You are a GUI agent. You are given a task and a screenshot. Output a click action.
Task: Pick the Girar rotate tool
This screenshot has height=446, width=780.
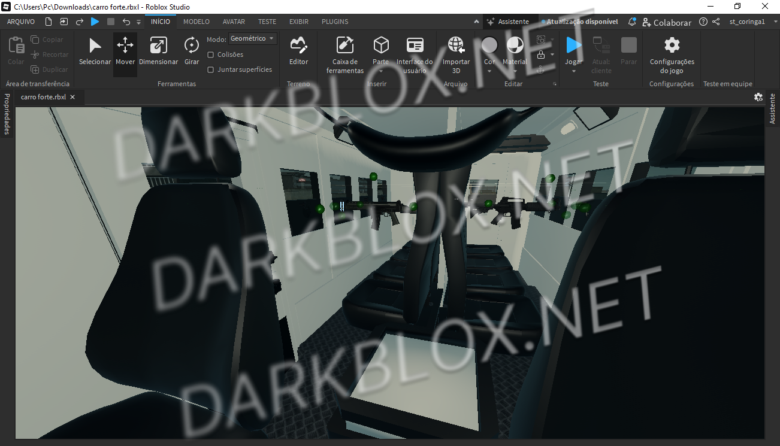tap(192, 51)
